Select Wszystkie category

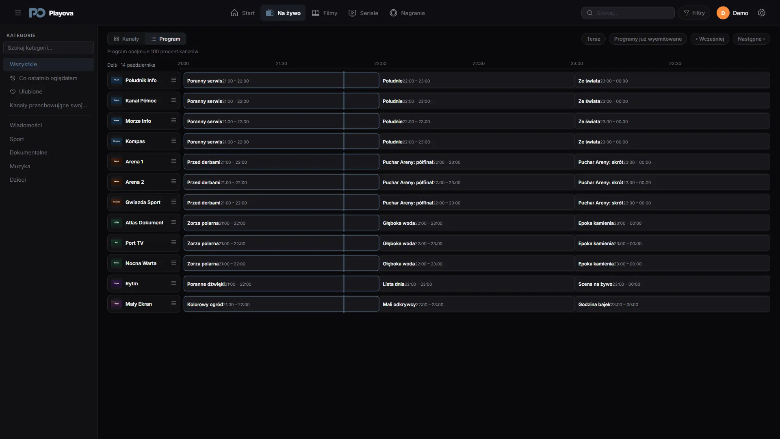tap(48, 64)
